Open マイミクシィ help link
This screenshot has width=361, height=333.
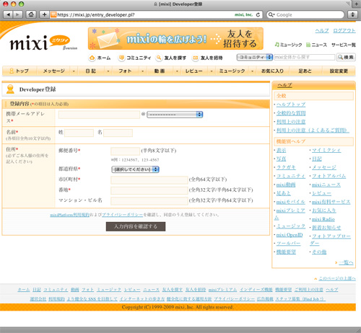[x=326, y=150]
